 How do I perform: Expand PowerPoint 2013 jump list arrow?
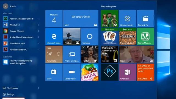(38, 43)
